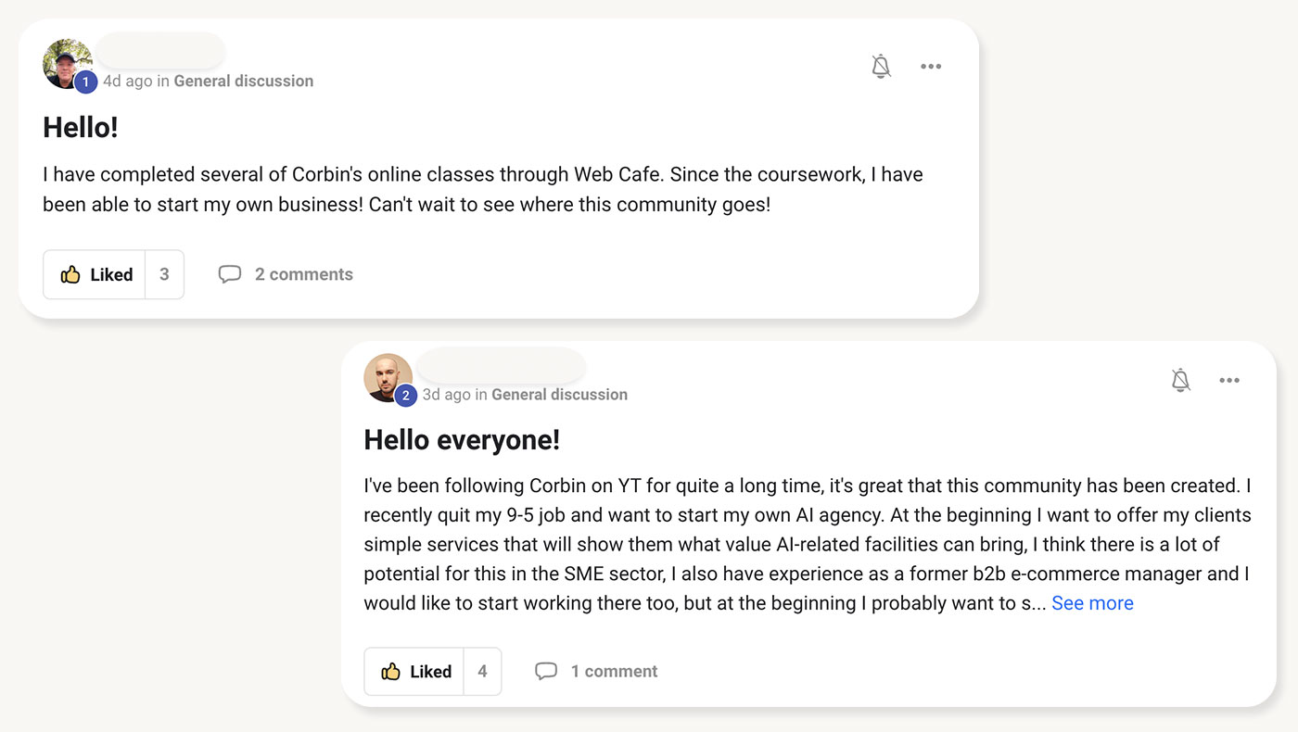This screenshot has width=1298, height=732.
Task: Open the three-dot menu on the second post
Action: [1229, 380]
